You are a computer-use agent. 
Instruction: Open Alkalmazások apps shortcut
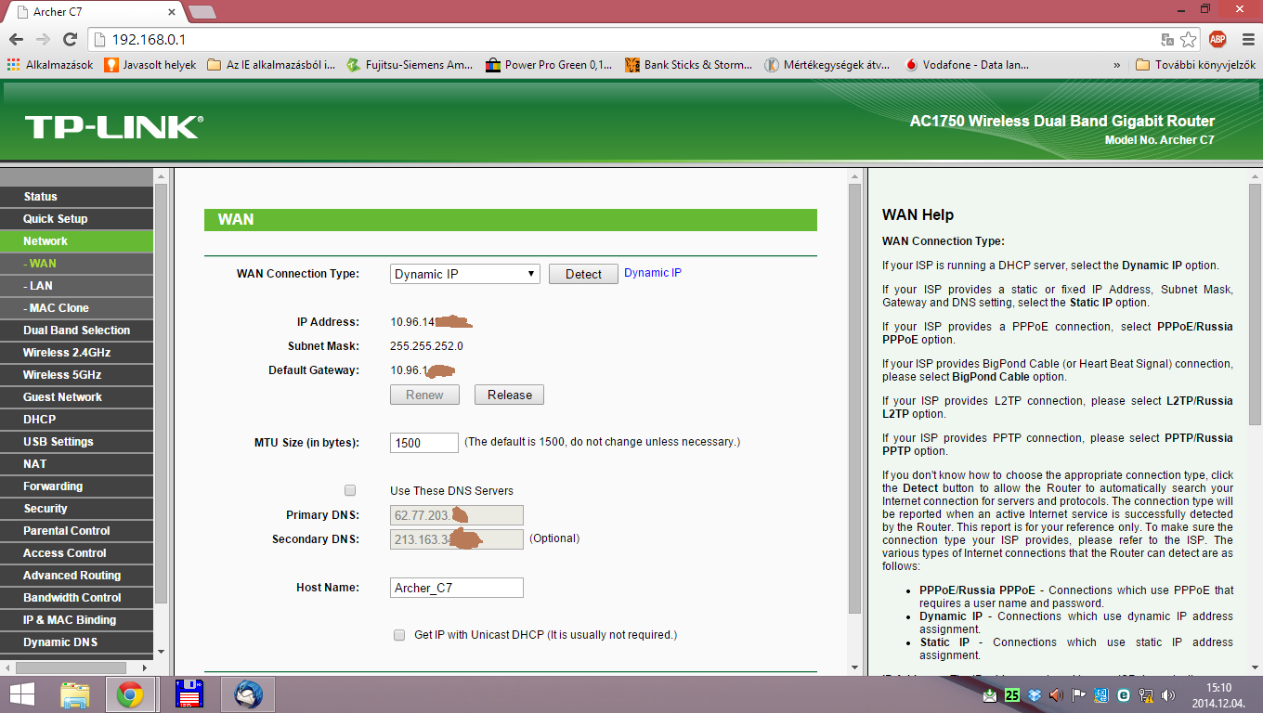click(x=50, y=65)
